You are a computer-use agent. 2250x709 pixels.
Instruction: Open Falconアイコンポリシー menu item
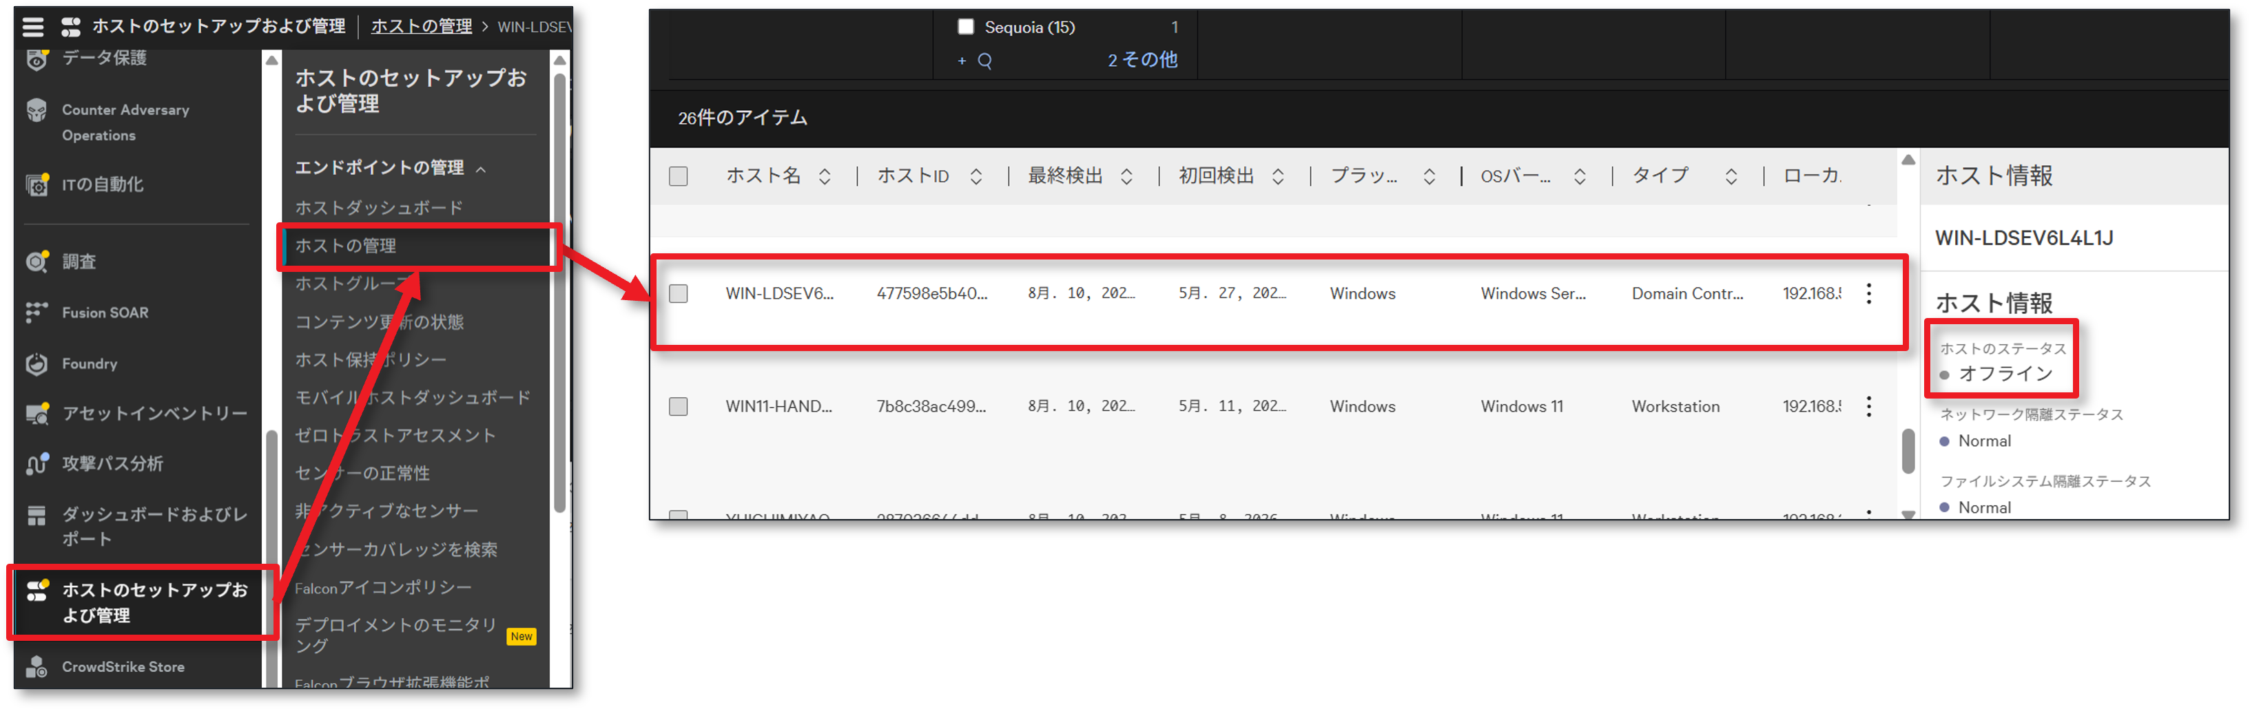[x=384, y=588]
